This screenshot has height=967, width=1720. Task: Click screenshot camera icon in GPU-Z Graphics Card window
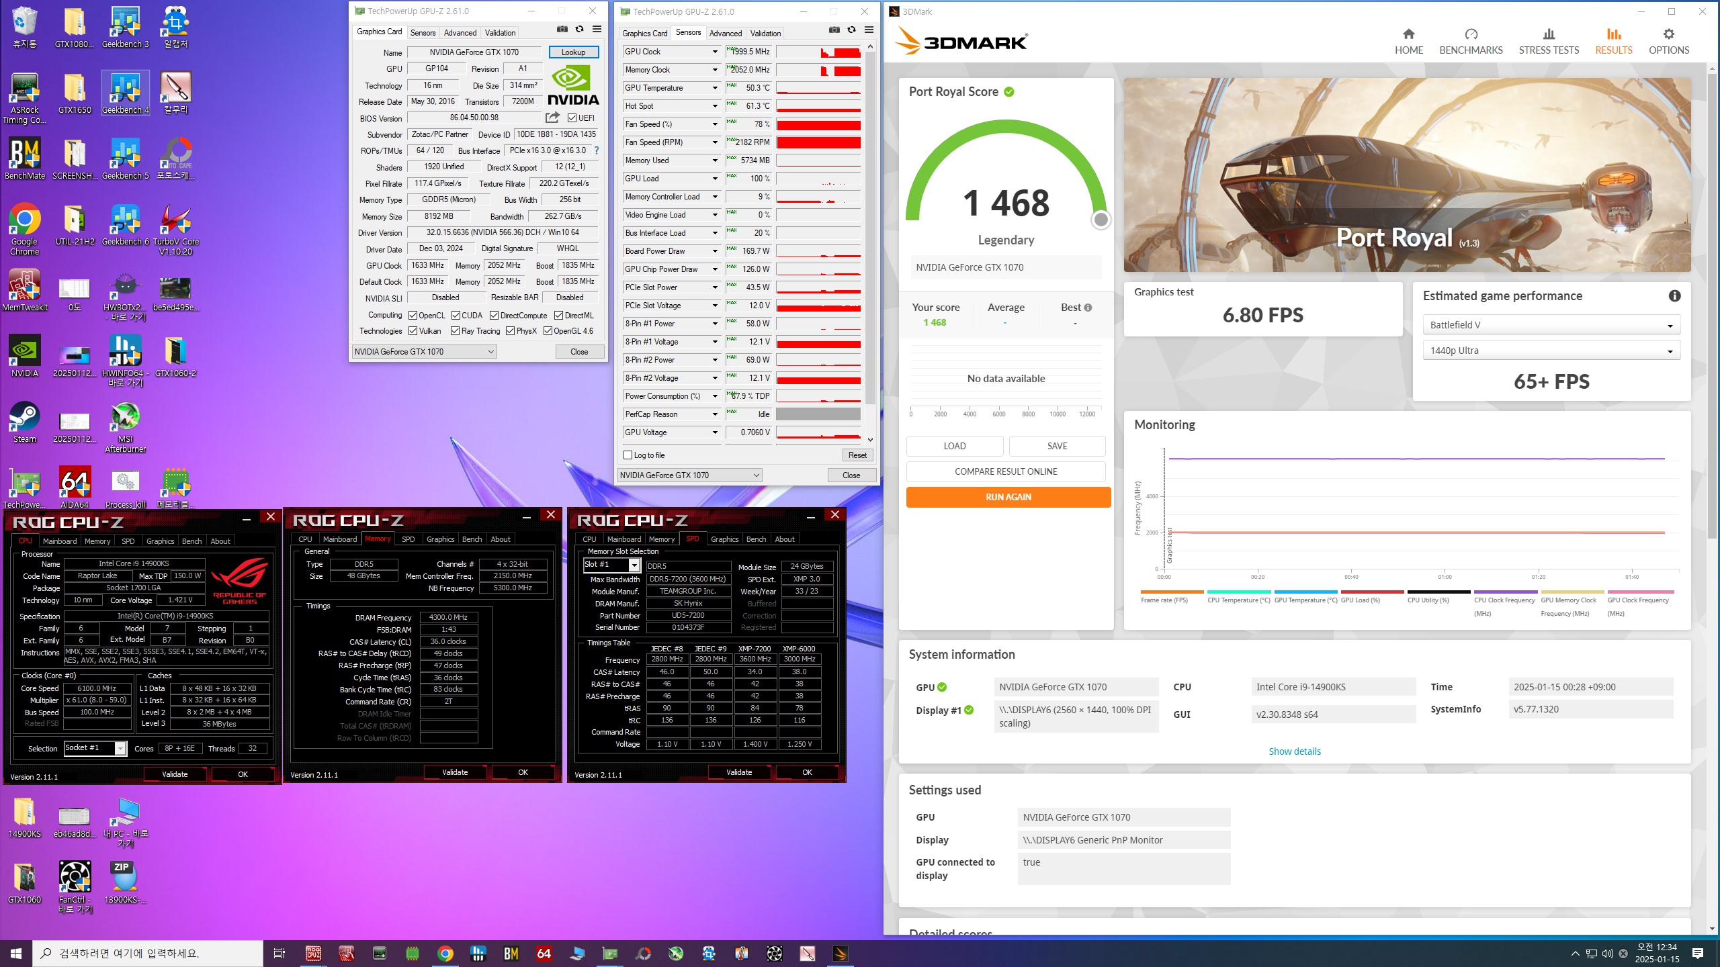(562, 30)
